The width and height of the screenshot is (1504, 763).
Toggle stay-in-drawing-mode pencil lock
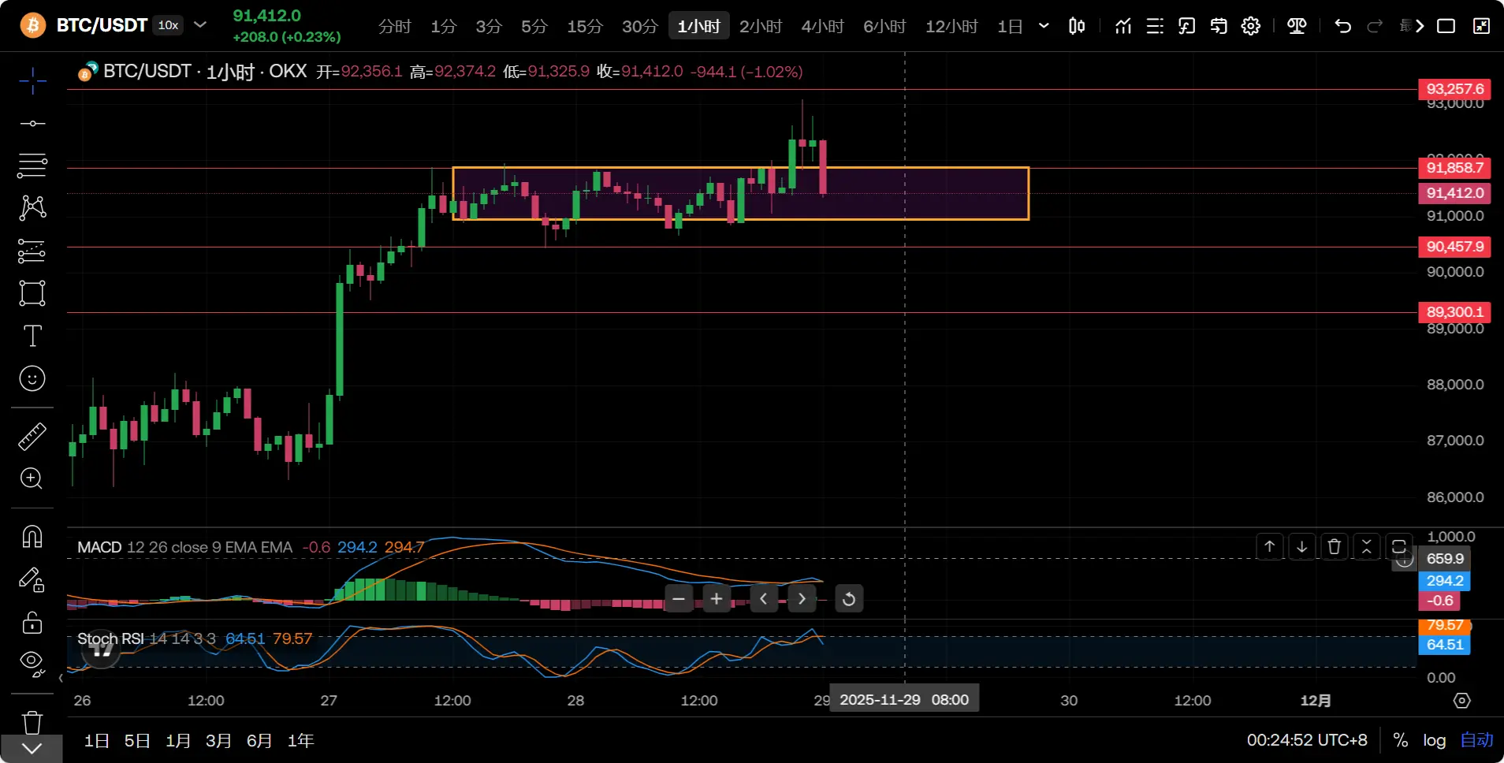click(32, 580)
